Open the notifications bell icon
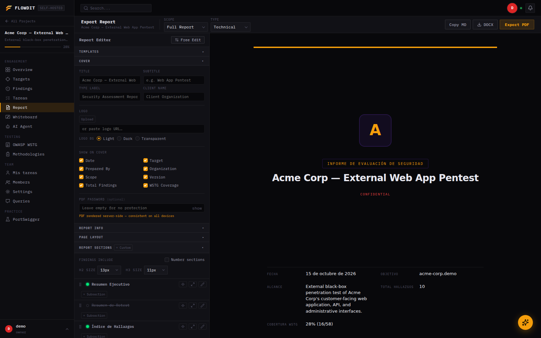Viewport: 541px width, 338px height. coord(530,8)
